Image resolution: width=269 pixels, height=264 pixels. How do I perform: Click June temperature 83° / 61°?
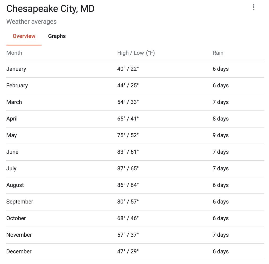click(128, 152)
